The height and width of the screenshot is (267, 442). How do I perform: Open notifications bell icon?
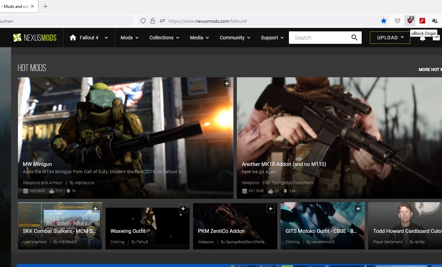coord(422,39)
